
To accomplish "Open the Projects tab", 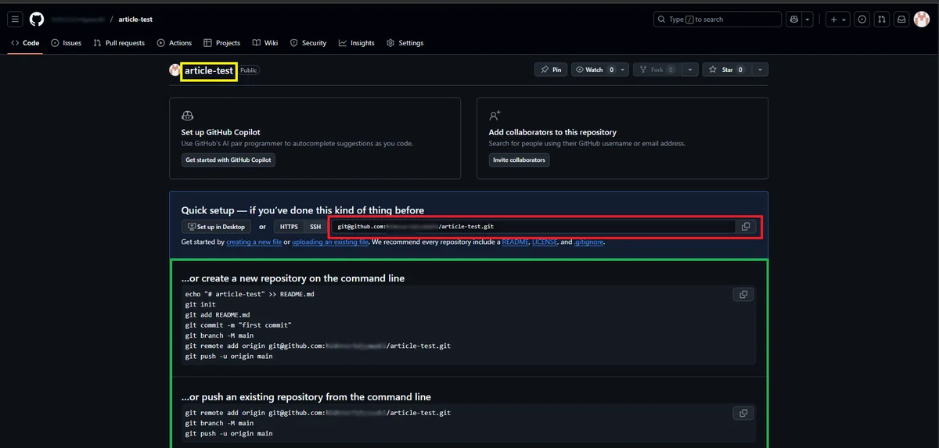I will pyautogui.click(x=222, y=43).
